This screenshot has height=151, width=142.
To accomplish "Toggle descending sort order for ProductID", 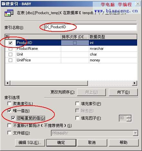I will click(x=75, y=43).
